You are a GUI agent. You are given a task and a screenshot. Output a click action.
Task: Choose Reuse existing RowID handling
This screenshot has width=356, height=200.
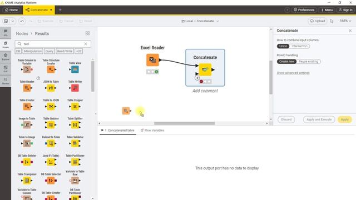point(309,62)
